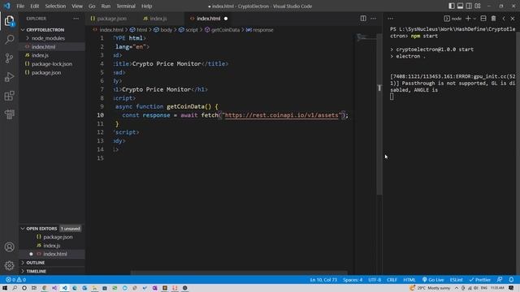Select index.html under Open Editors
Image resolution: width=520 pixels, height=292 pixels.
tap(55, 254)
